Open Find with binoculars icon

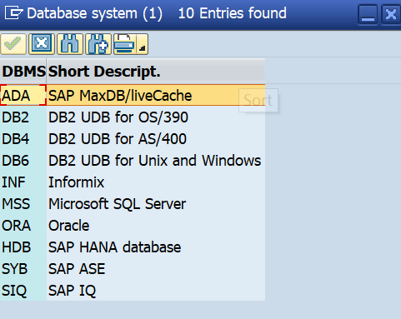point(70,44)
